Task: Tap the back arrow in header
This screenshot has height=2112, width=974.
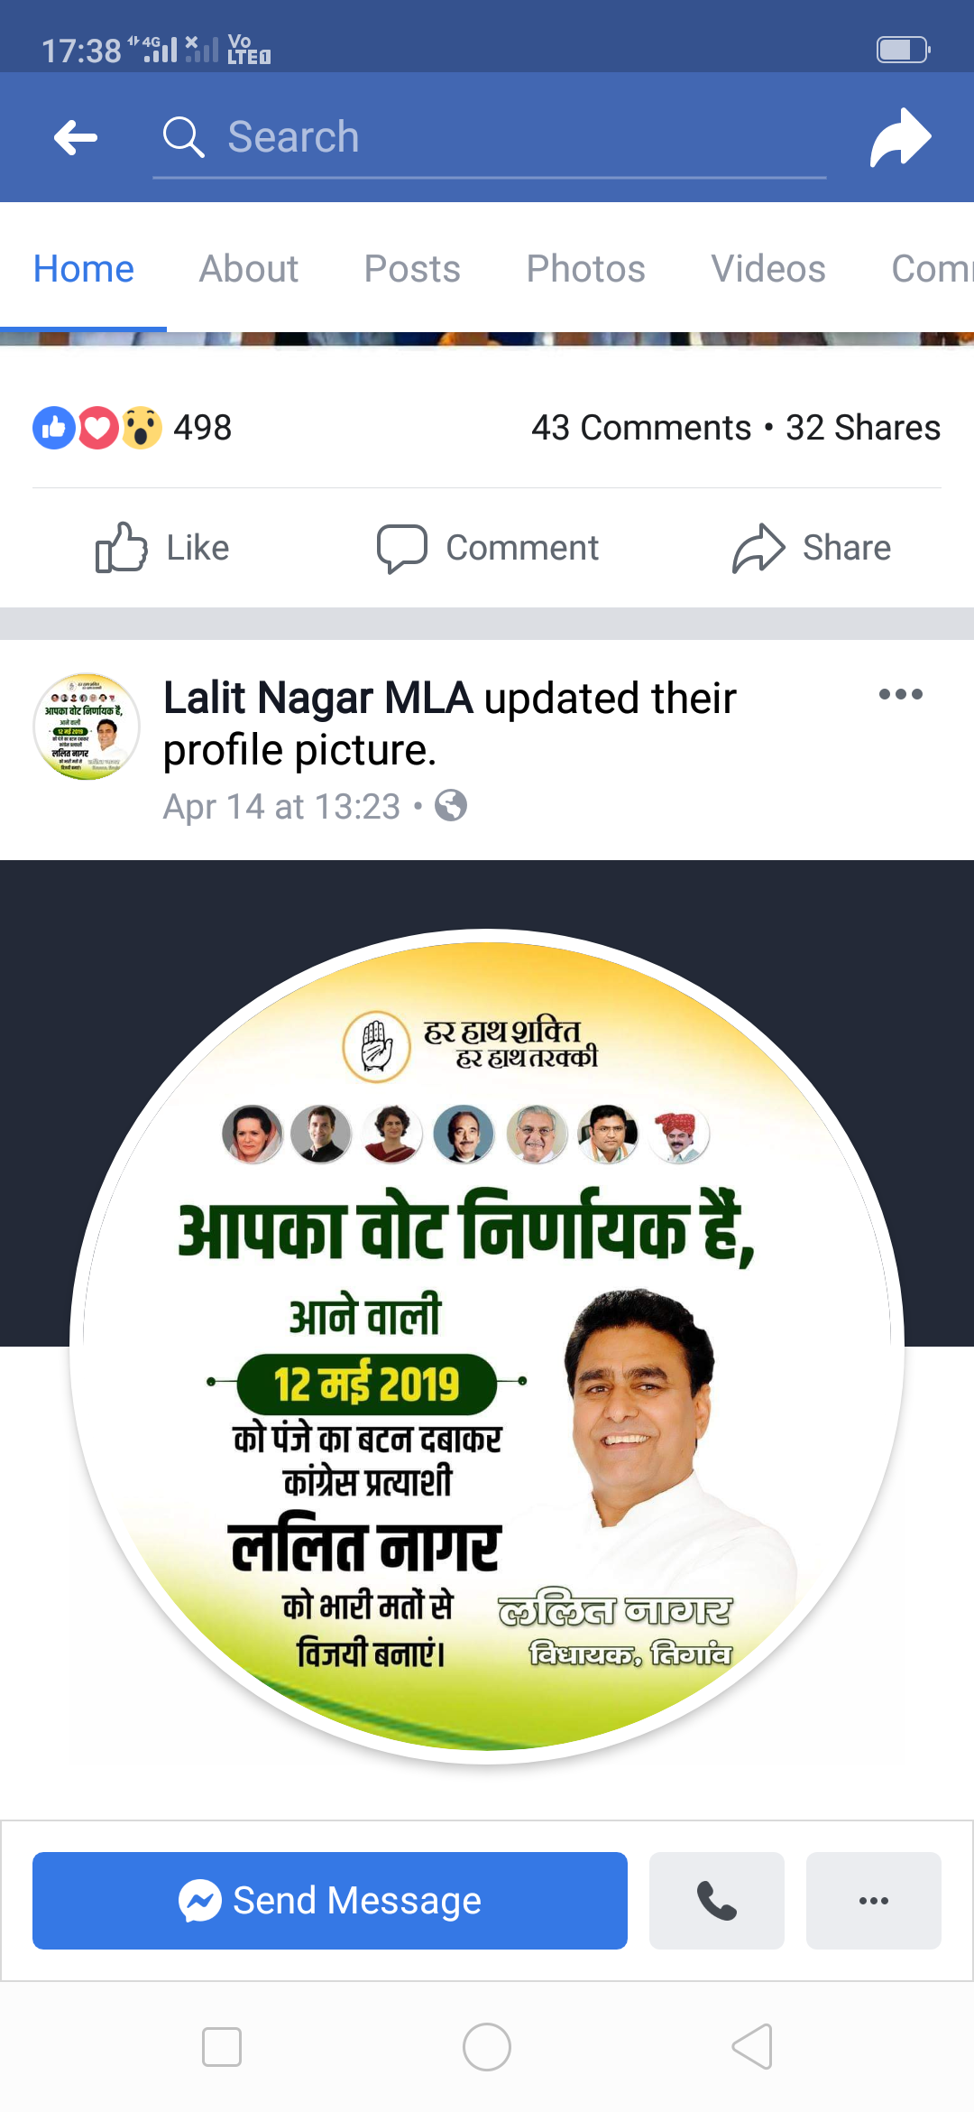Action: coord(76,138)
